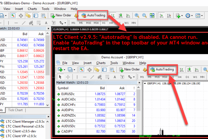Open new chart dropdown arrow in inner window

point(64,70)
